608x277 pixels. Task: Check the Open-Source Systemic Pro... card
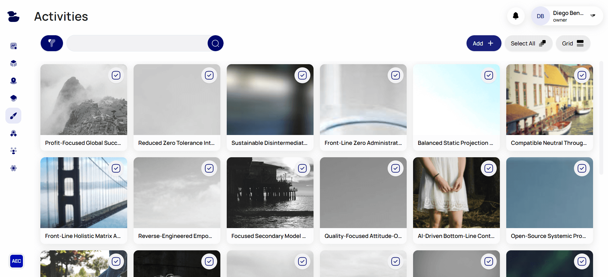[x=582, y=168]
